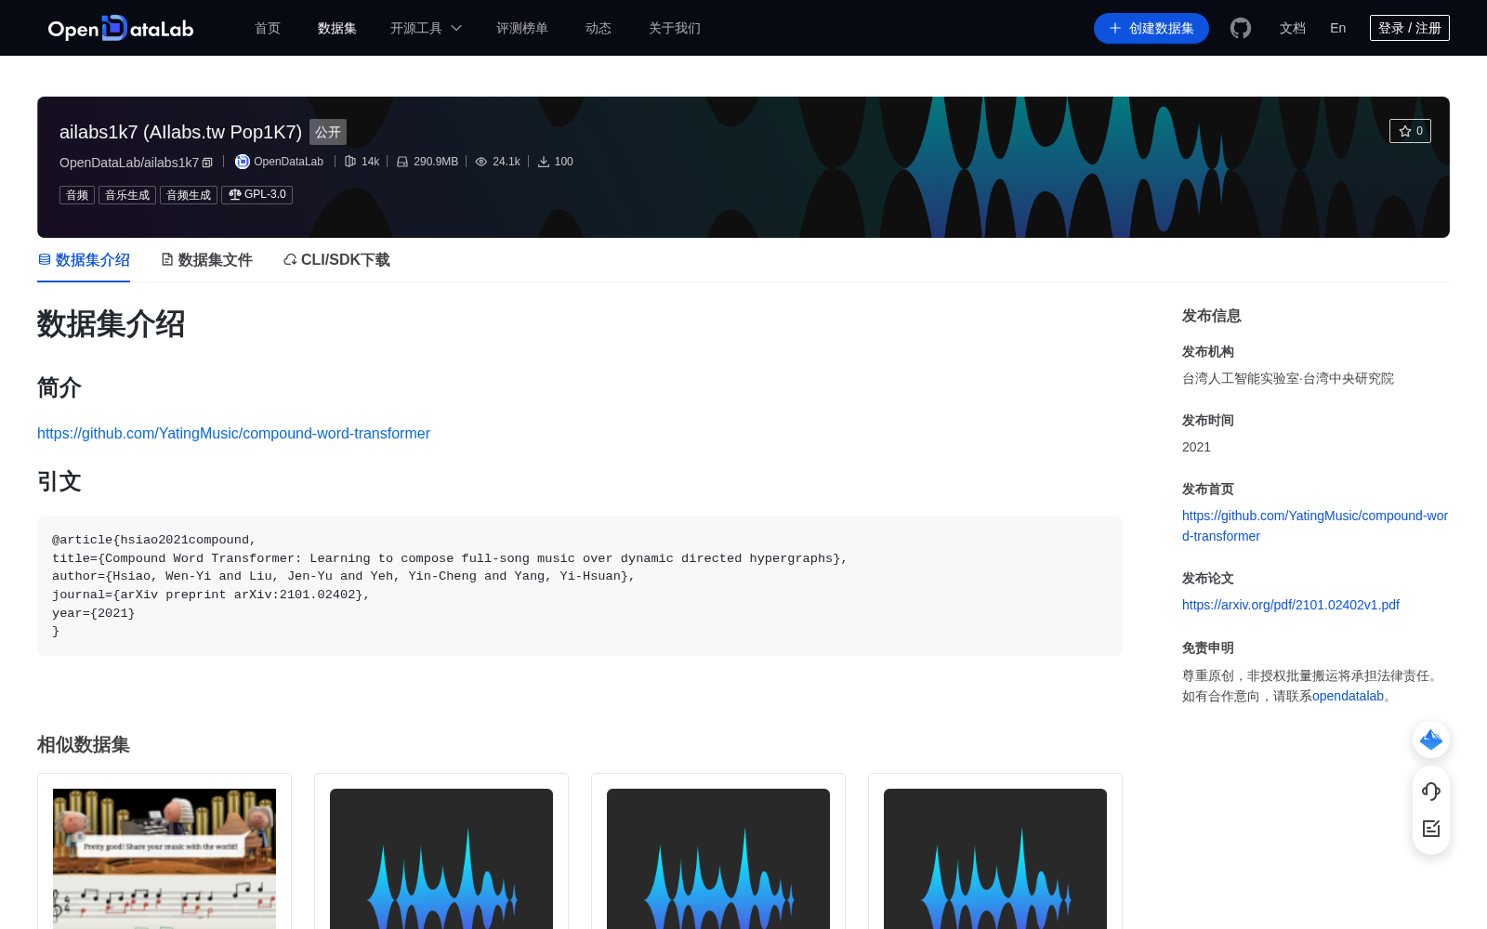Go to 首页 in the navigation

click(x=268, y=28)
